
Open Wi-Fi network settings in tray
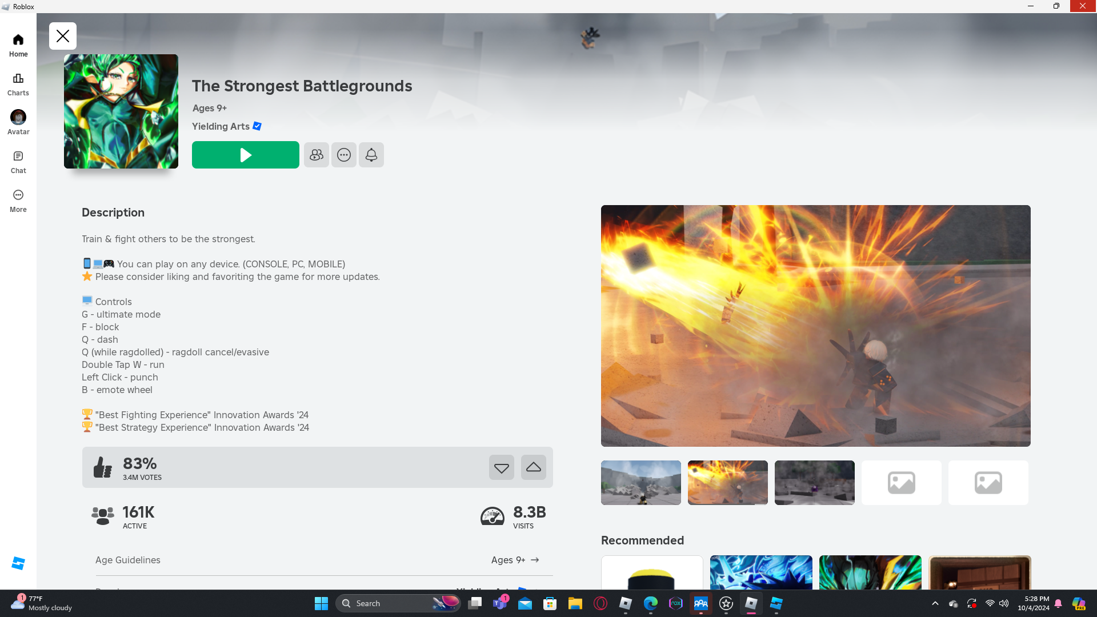coord(990,603)
